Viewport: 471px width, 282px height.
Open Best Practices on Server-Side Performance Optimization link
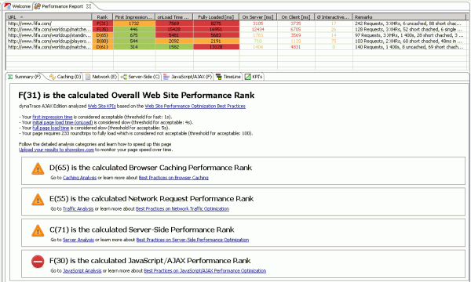[x=192, y=240]
